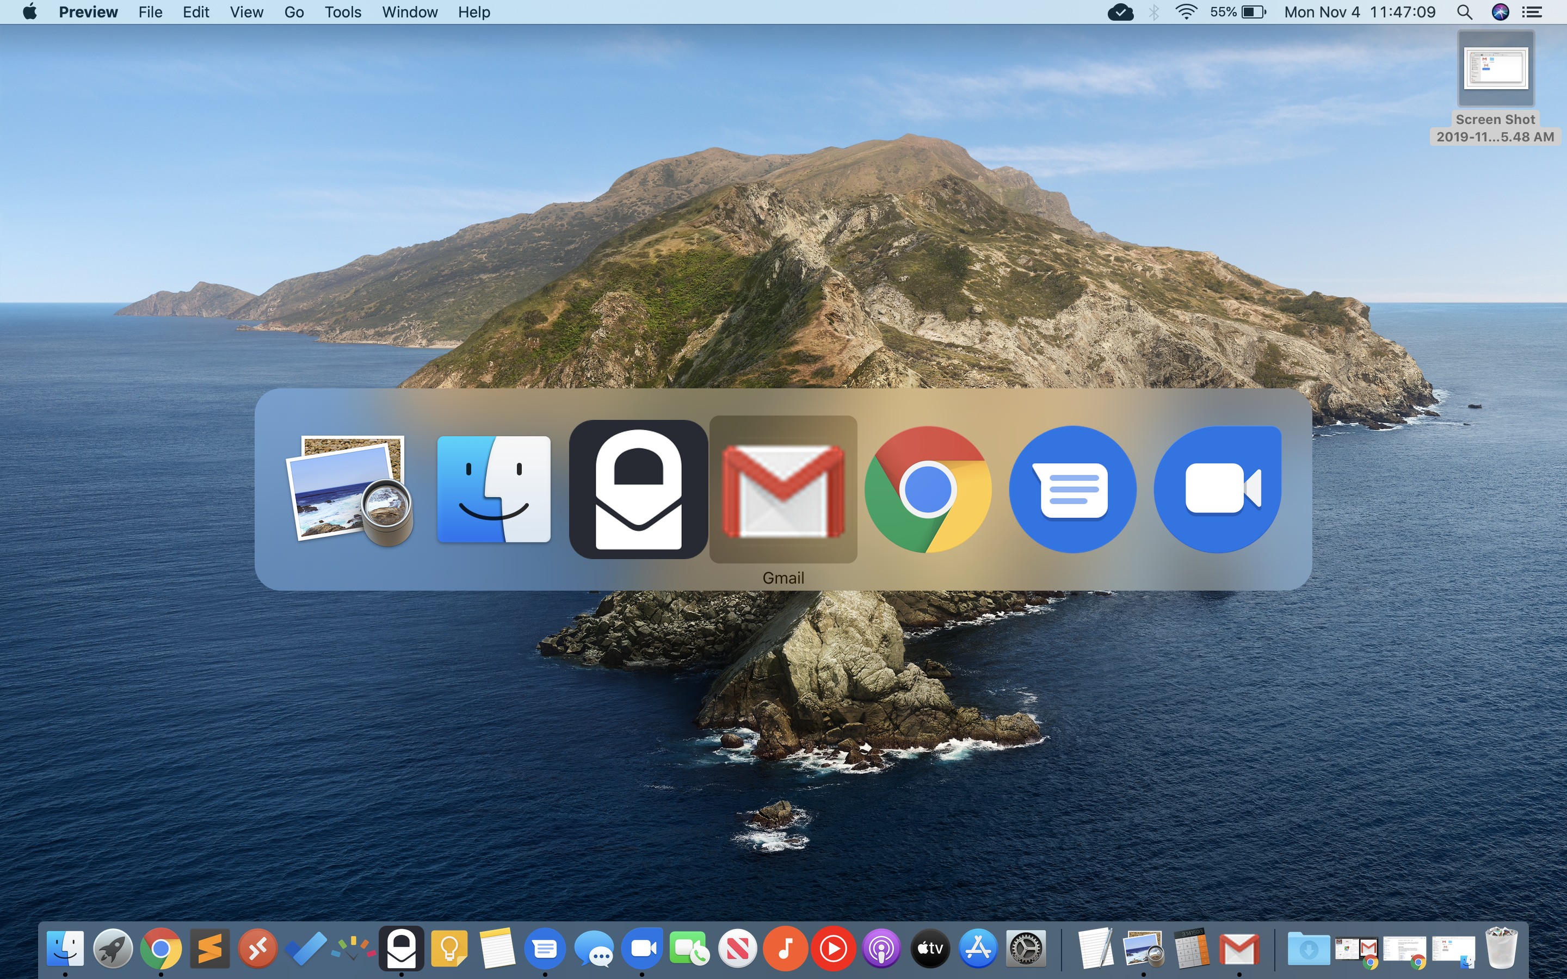Restore the minimized Finder window in the Dock

(x=1453, y=952)
